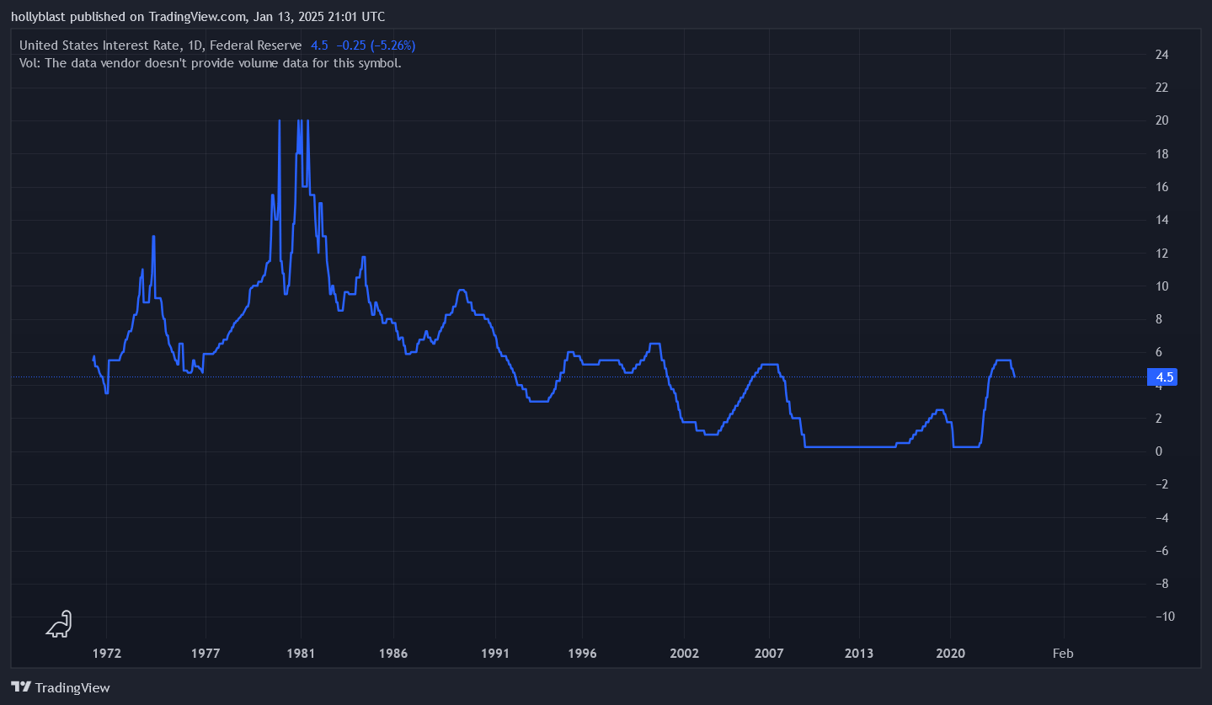Click the '-0.25 (-5.26%)' change value
The height and width of the screenshot is (705, 1212).
[376, 45]
